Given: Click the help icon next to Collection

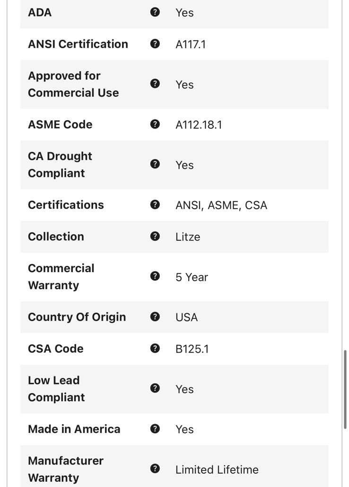Looking at the screenshot, I should [155, 236].
